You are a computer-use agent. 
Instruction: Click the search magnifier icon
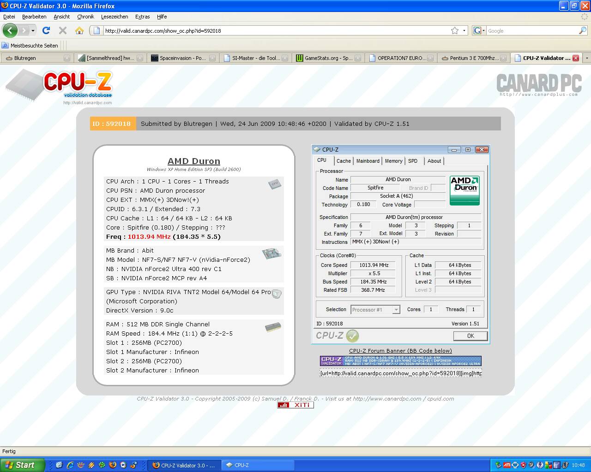pyautogui.click(x=583, y=30)
